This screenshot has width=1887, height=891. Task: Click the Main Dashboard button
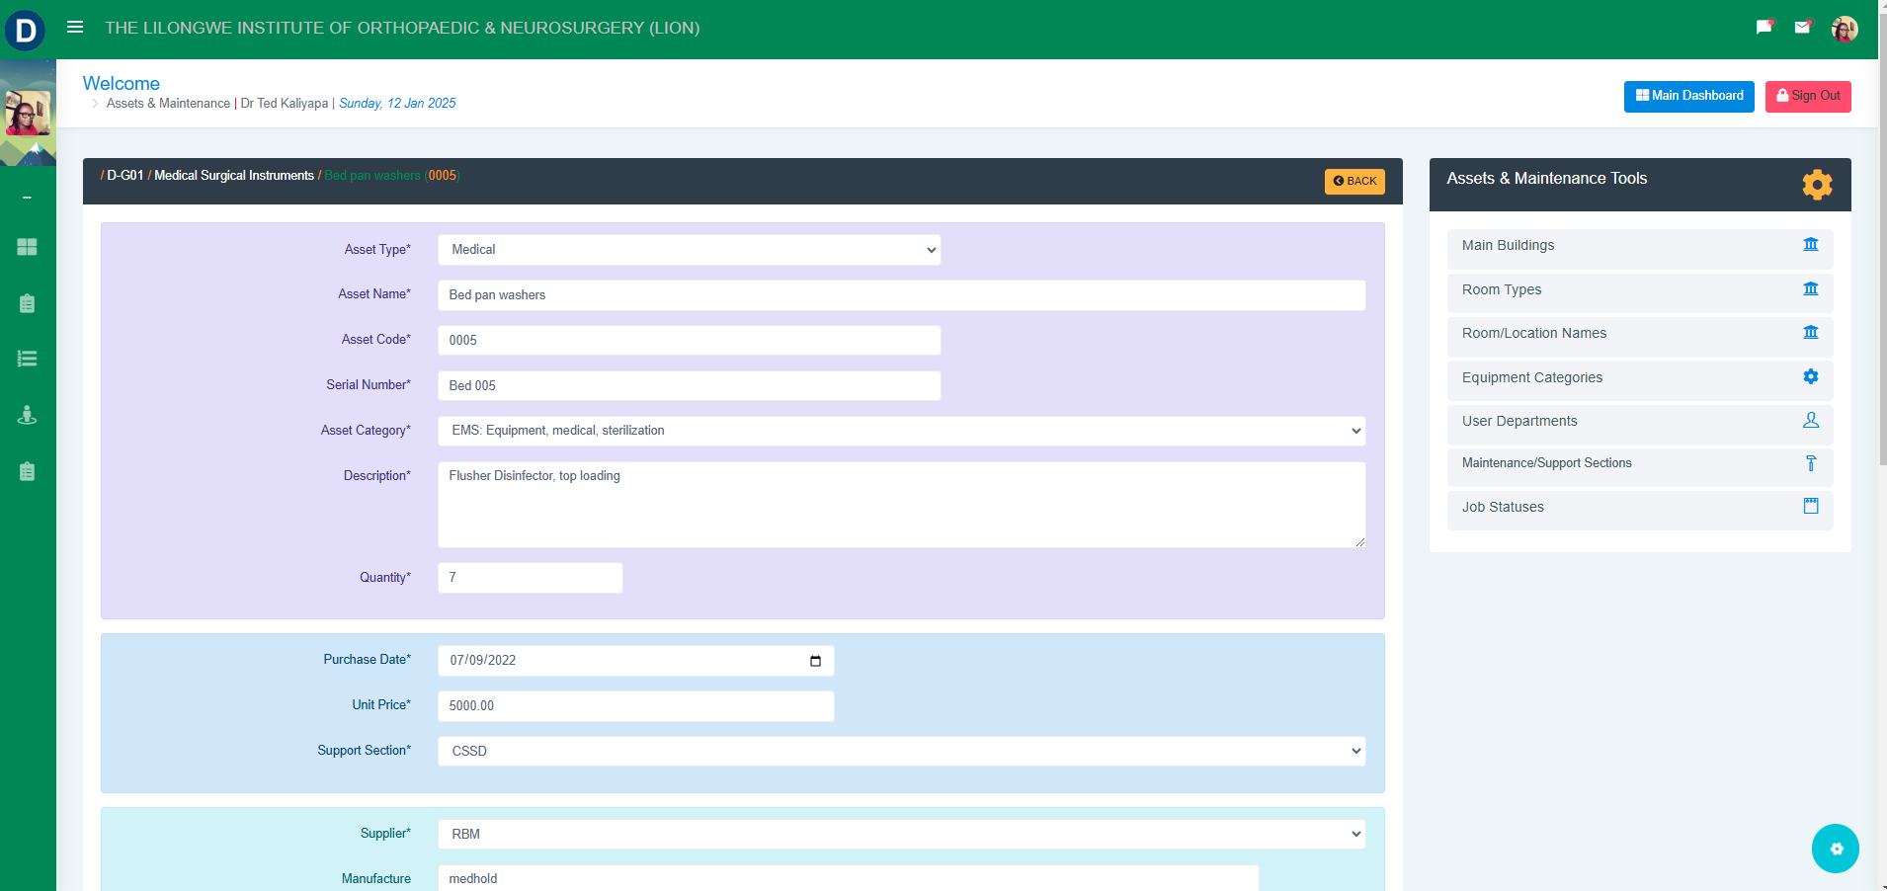[x=1688, y=96]
